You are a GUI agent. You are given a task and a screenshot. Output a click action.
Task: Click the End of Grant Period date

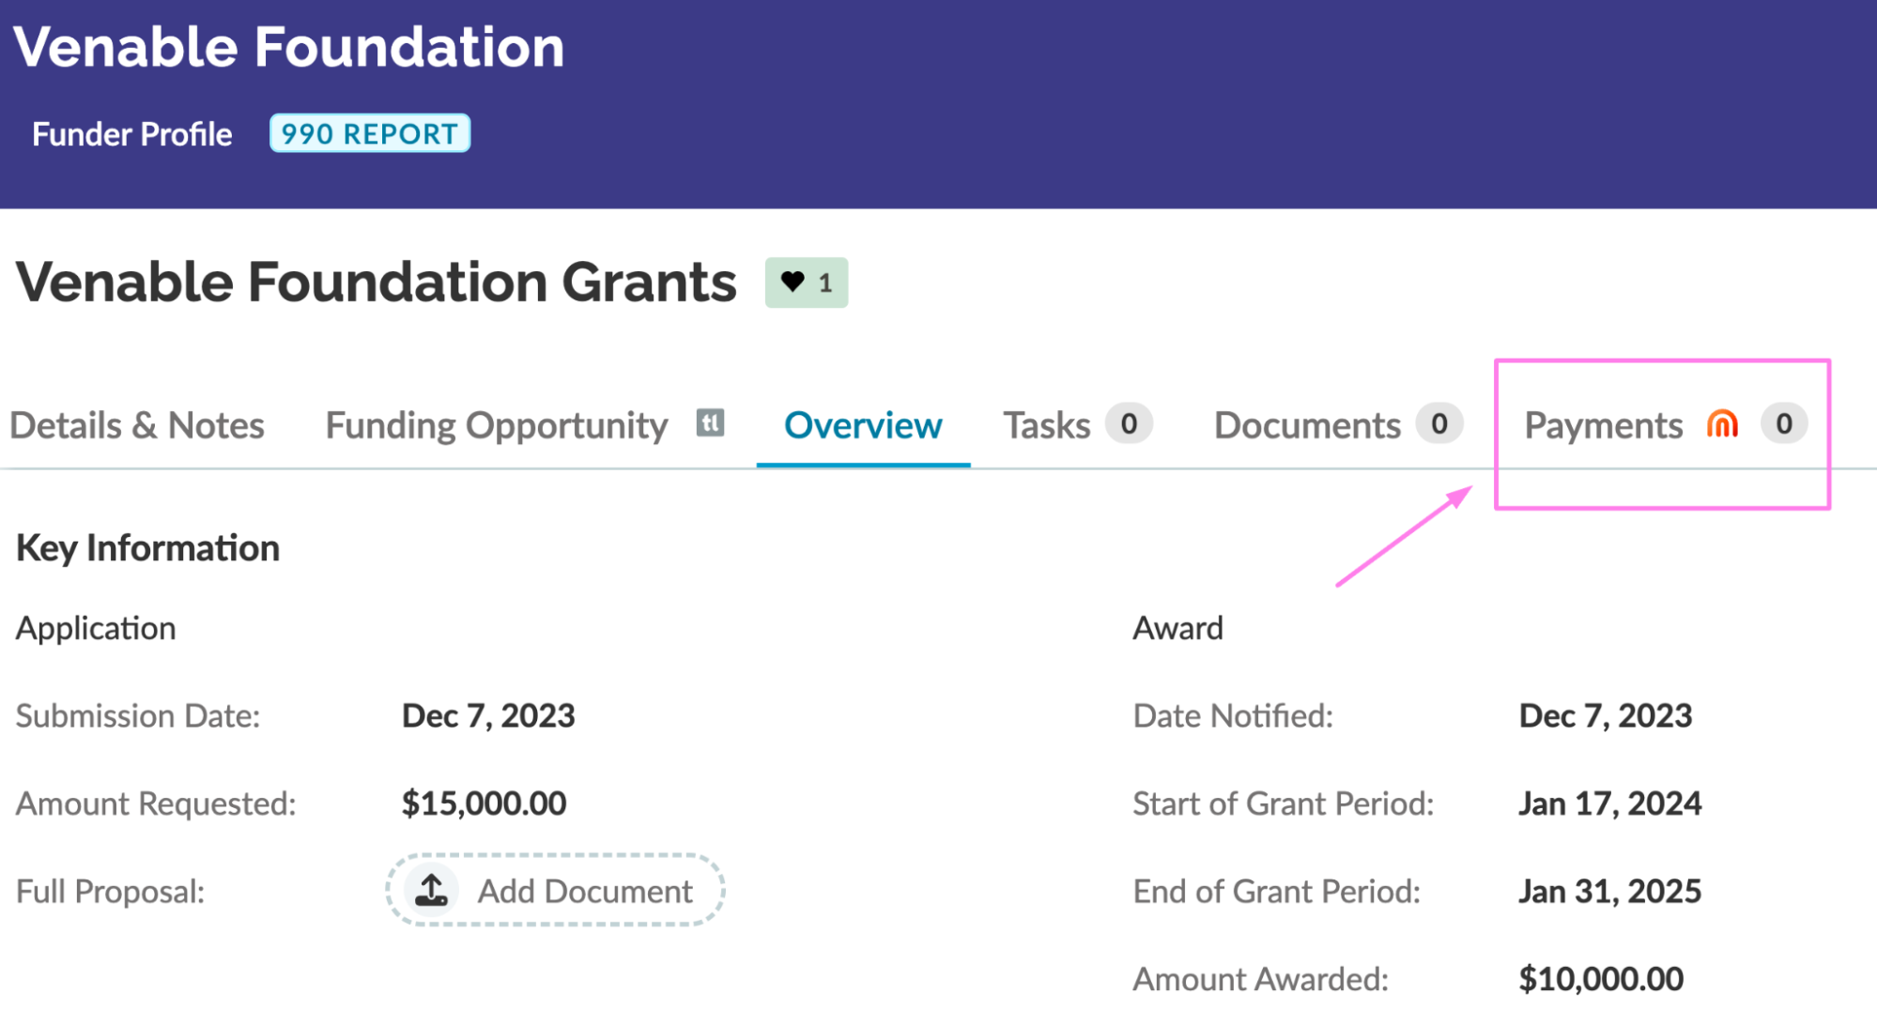(1609, 891)
